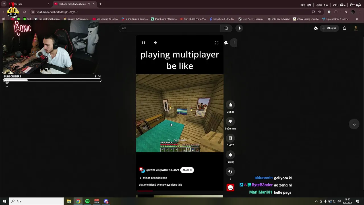Click the sparkle icon beside the Shorts player

226,43
